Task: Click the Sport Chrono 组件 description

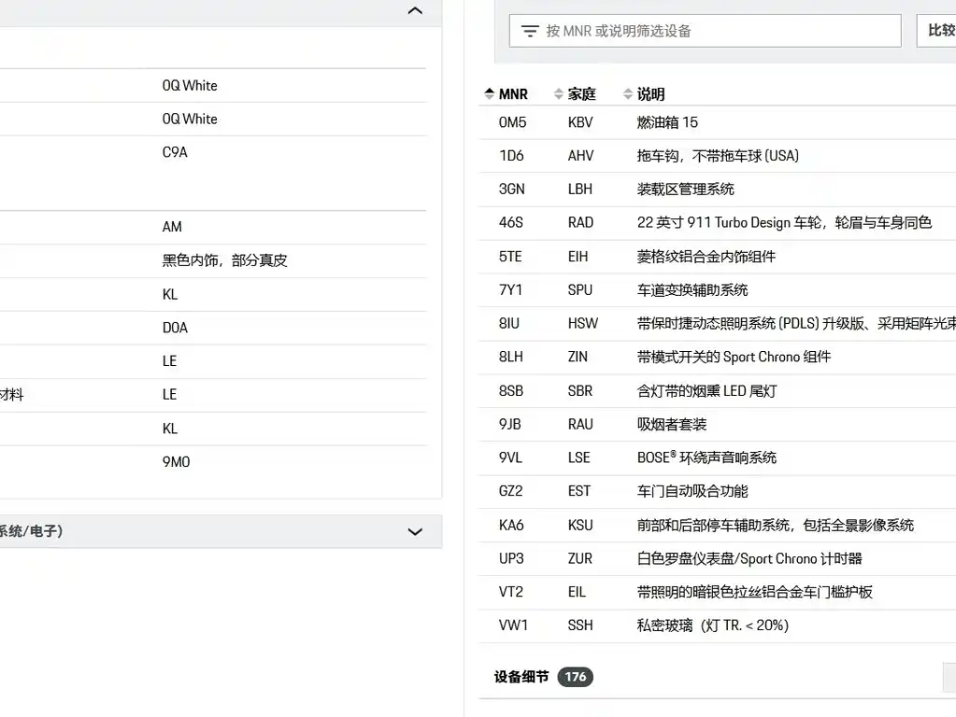Action: tap(735, 357)
